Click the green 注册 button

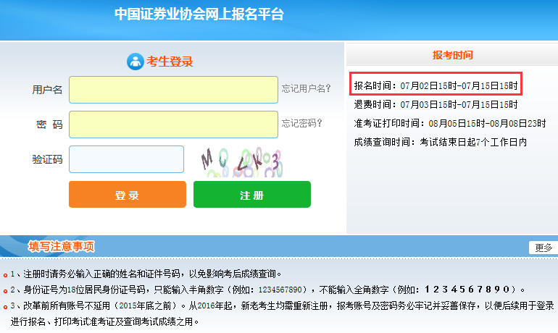(x=252, y=195)
